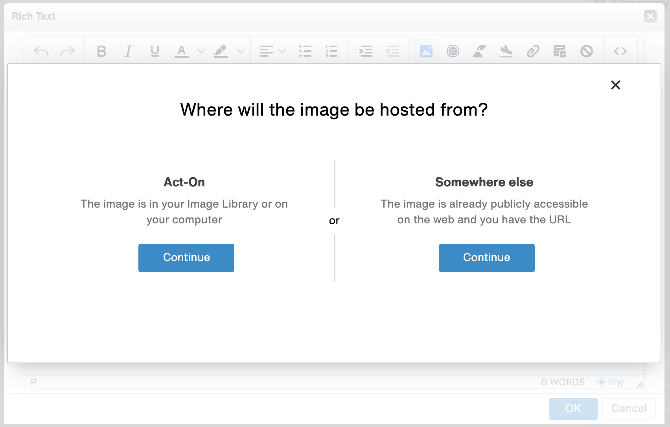Click the circular button-style icon in toolbar

[x=453, y=51]
